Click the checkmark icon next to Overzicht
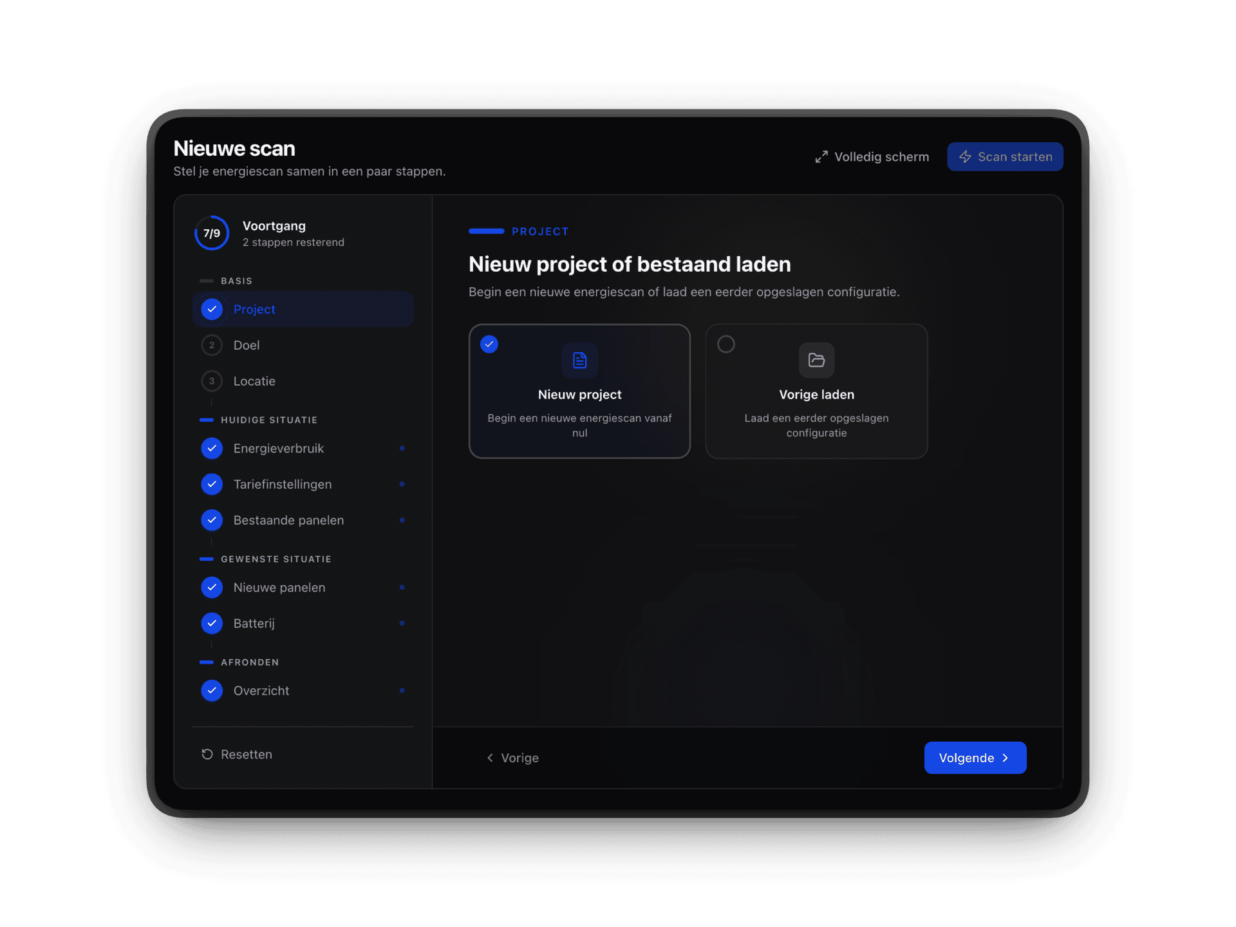 [212, 691]
